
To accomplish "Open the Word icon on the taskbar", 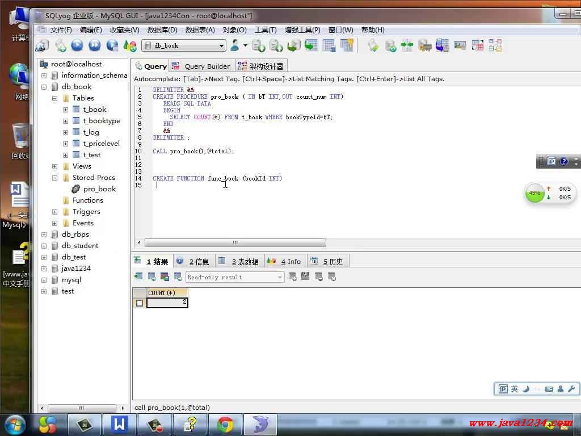I will pyautogui.click(x=119, y=425).
